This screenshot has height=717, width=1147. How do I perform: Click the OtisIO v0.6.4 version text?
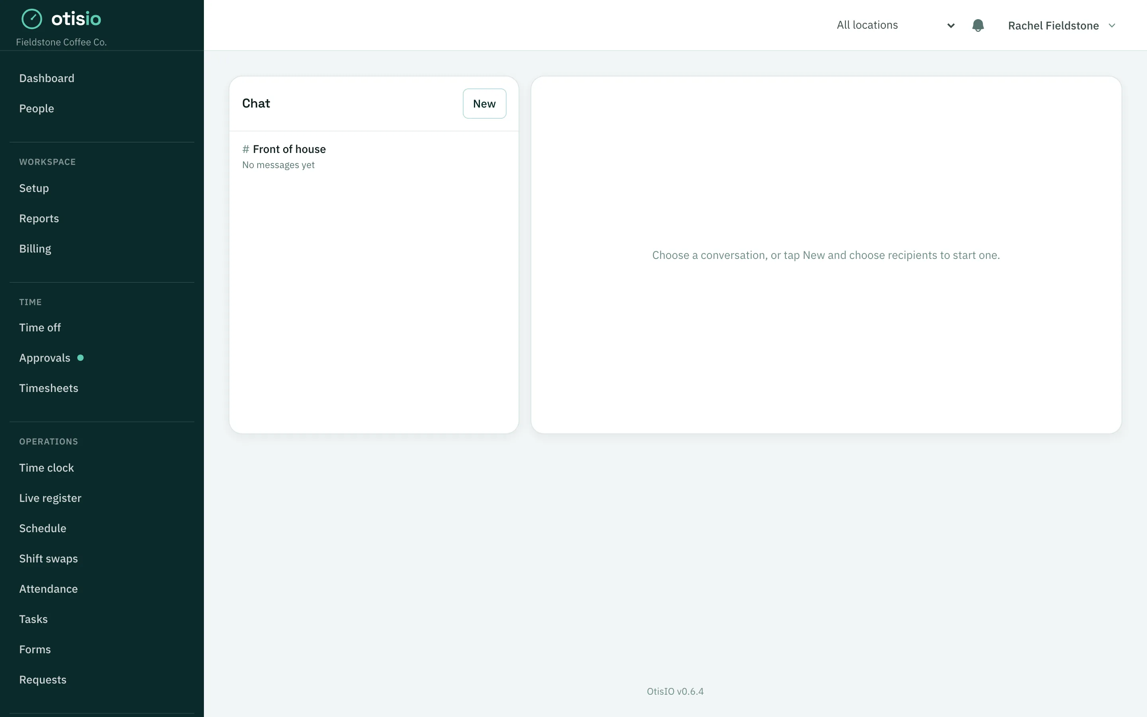[x=675, y=692]
